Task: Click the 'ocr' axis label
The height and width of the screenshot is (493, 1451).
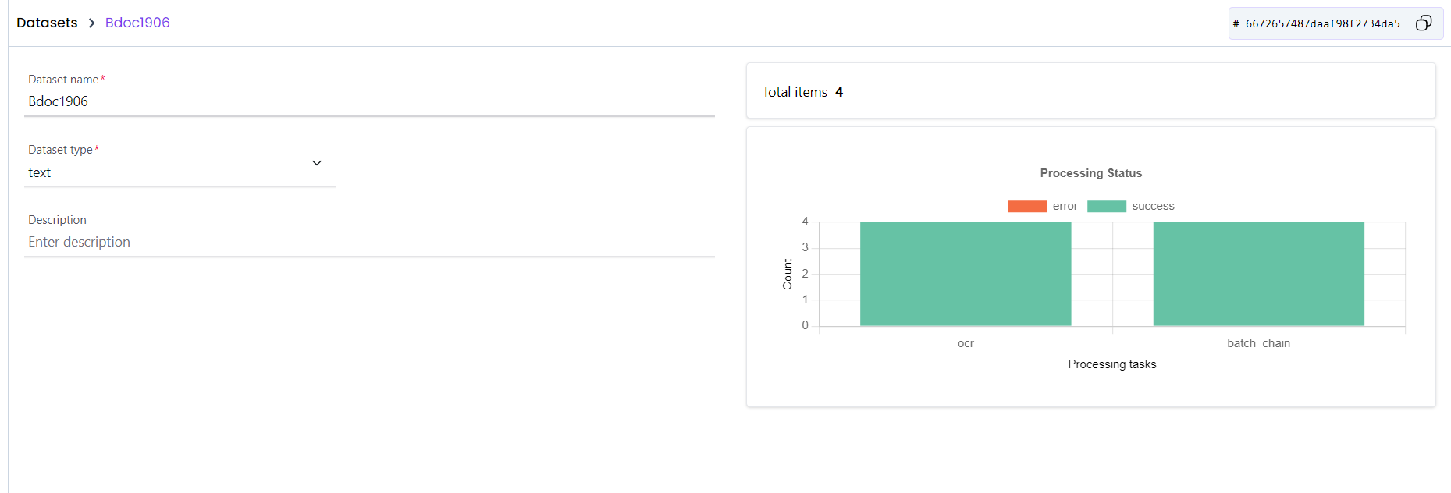Action: tap(966, 343)
